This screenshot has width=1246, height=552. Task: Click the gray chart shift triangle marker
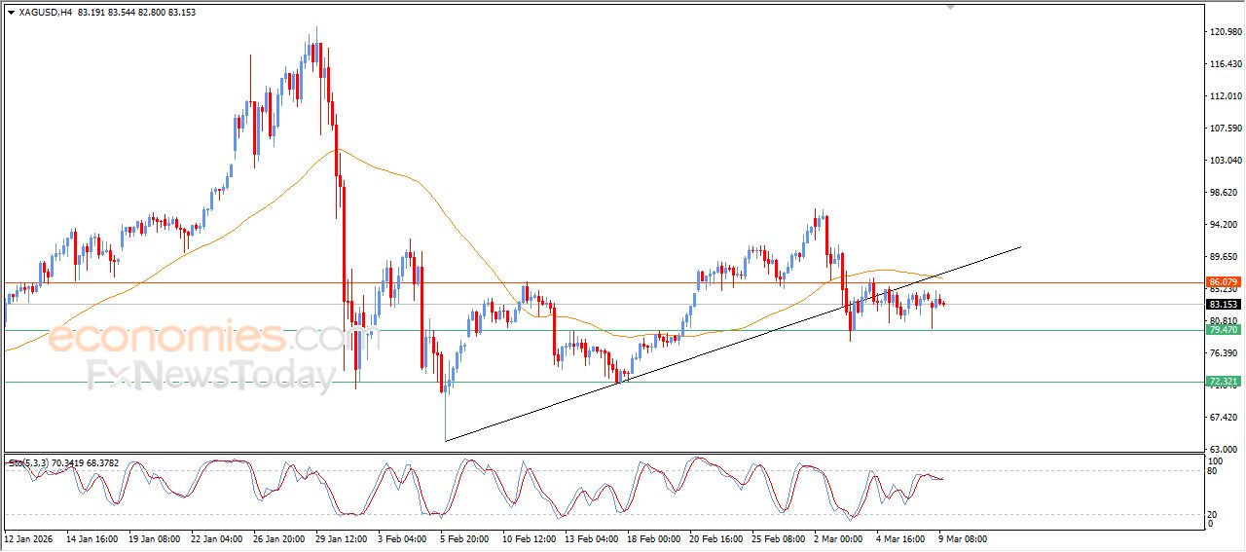pyautogui.click(x=951, y=6)
